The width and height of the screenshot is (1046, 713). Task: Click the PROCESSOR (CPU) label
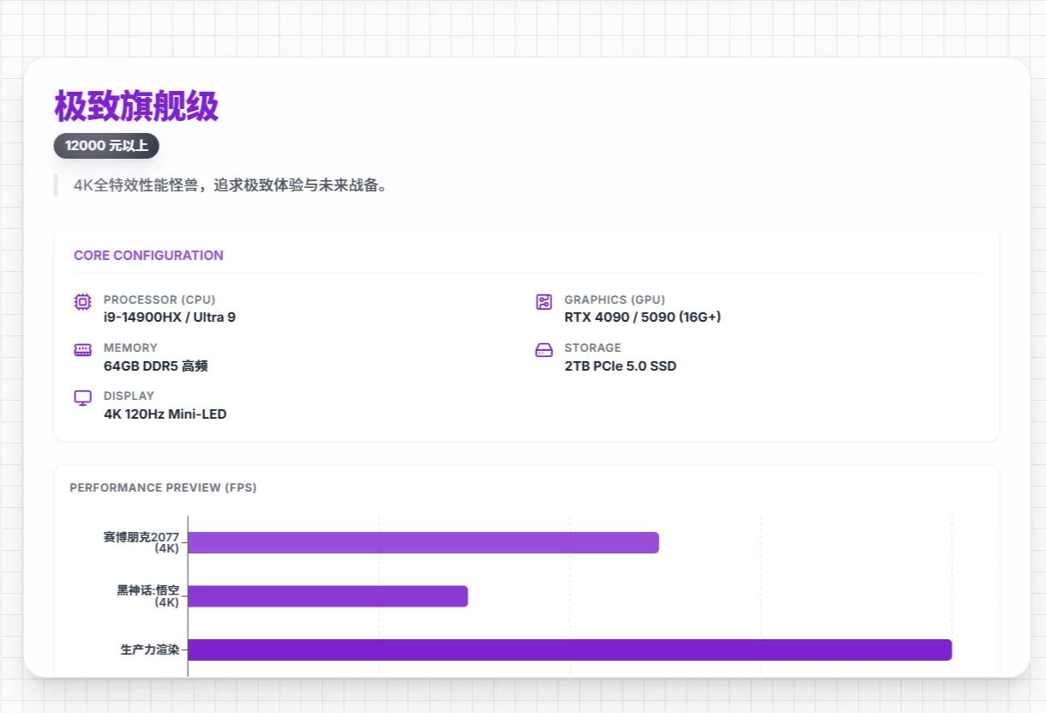[159, 300]
